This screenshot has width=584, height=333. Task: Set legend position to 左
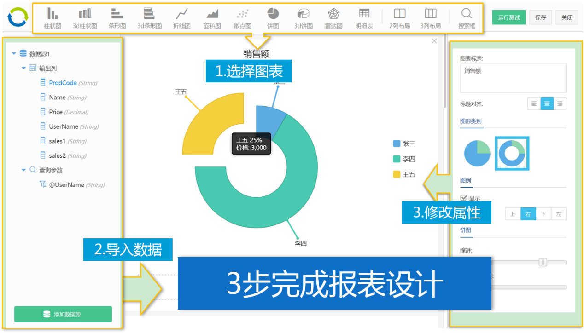pyautogui.click(x=559, y=214)
